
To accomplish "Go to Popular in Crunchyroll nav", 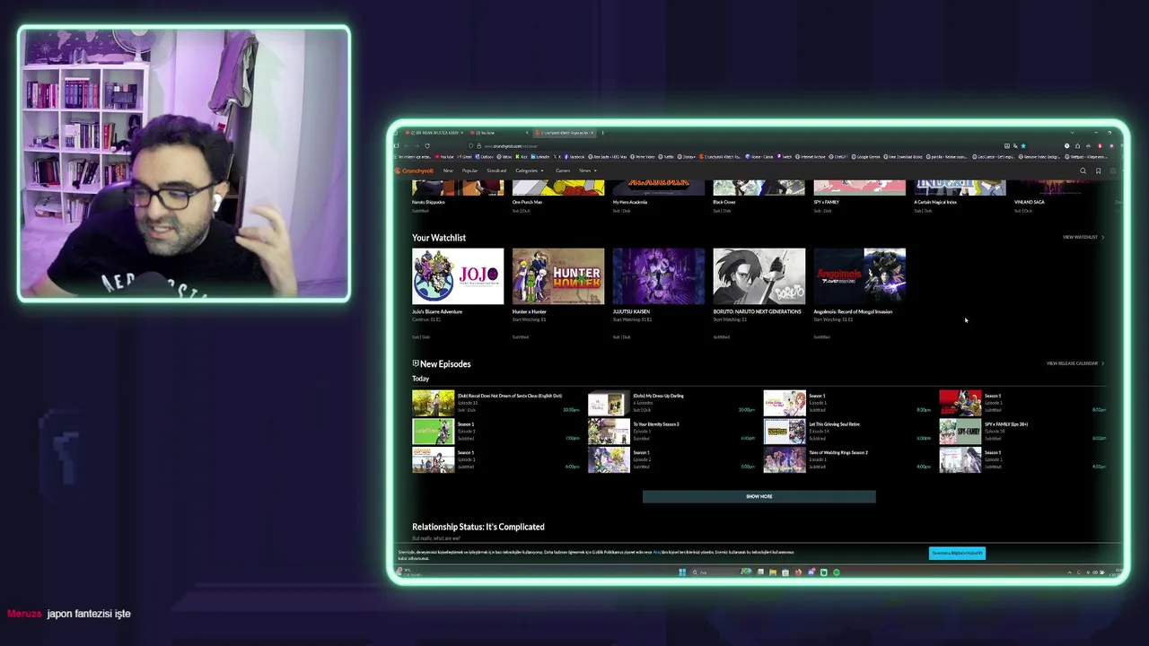I will tap(469, 170).
